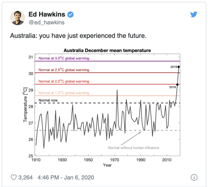Open the tweet info circle icon
Screen dimensions: 208x187
[x=194, y=177]
